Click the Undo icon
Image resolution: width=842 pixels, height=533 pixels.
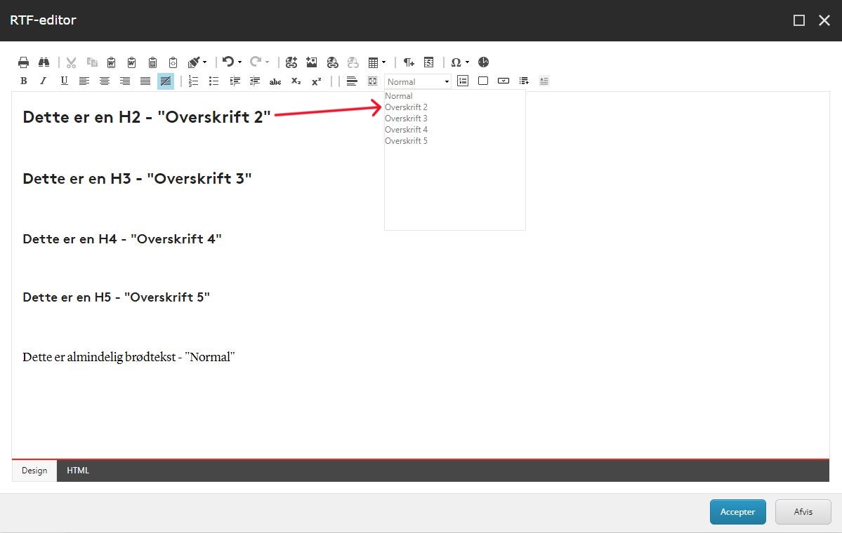(x=227, y=62)
